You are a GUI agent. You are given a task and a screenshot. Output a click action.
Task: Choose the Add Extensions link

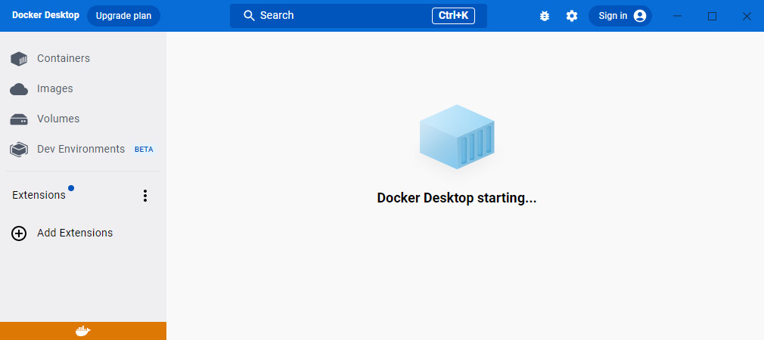coord(75,233)
